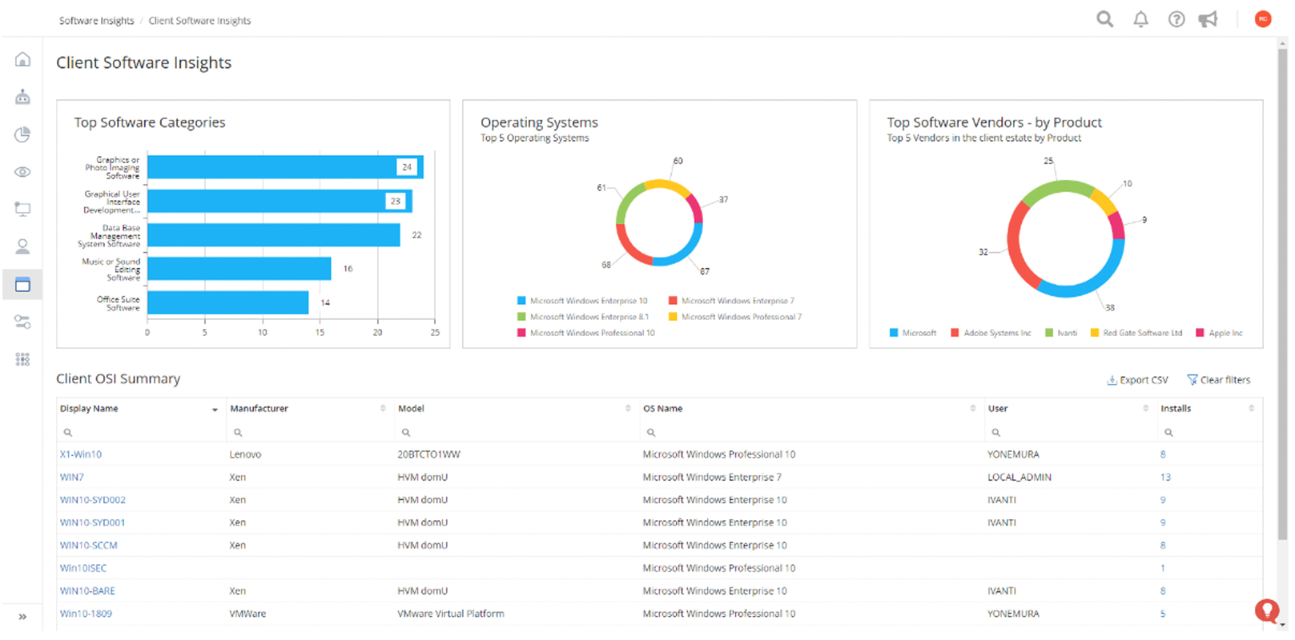
Task: Open the help question mark icon
Action: pos(1176,19)
